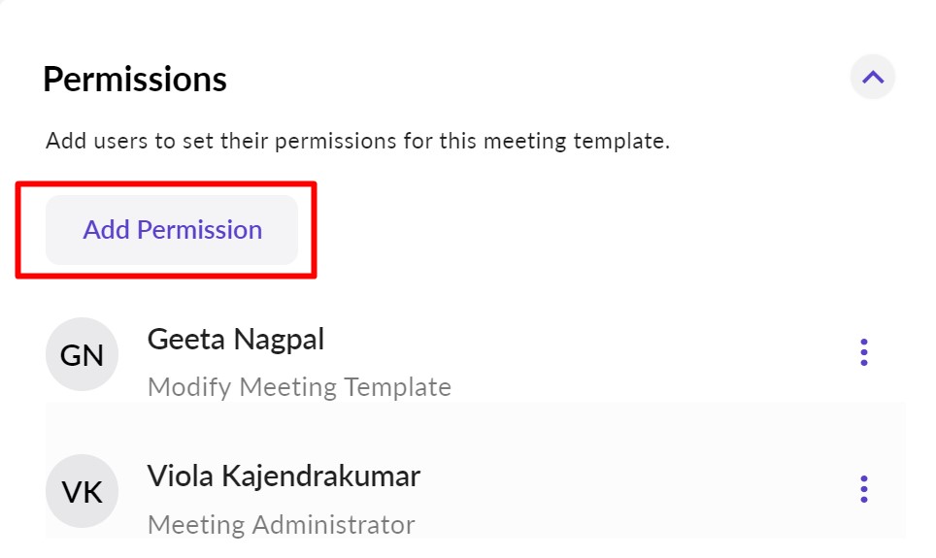Click the permissions description help text
936x558 pixels.
[357, 142]
